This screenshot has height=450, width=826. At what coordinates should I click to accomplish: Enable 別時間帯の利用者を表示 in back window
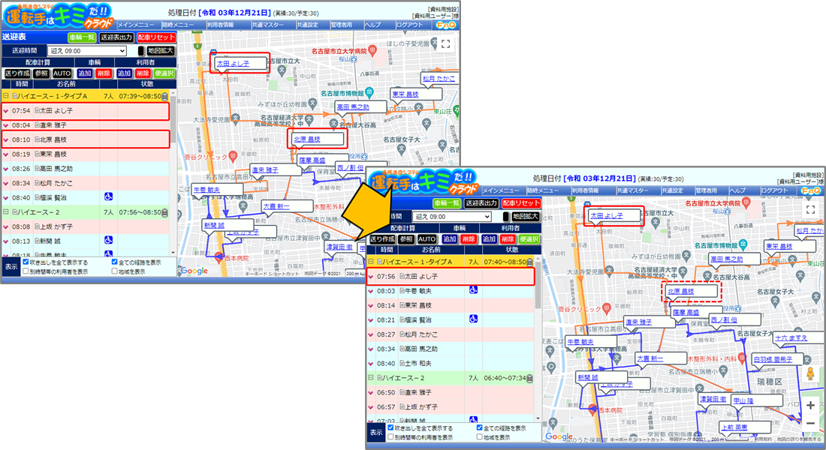click(26, 271)
